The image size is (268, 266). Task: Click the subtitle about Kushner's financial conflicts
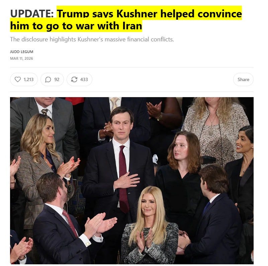pos(92,39)
